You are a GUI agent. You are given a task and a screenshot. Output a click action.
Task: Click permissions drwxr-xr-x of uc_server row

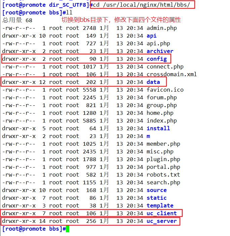(x=19, y=221)
